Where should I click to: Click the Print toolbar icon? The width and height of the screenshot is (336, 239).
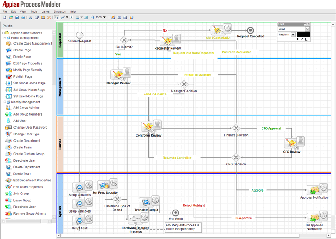tap(23, 17)
